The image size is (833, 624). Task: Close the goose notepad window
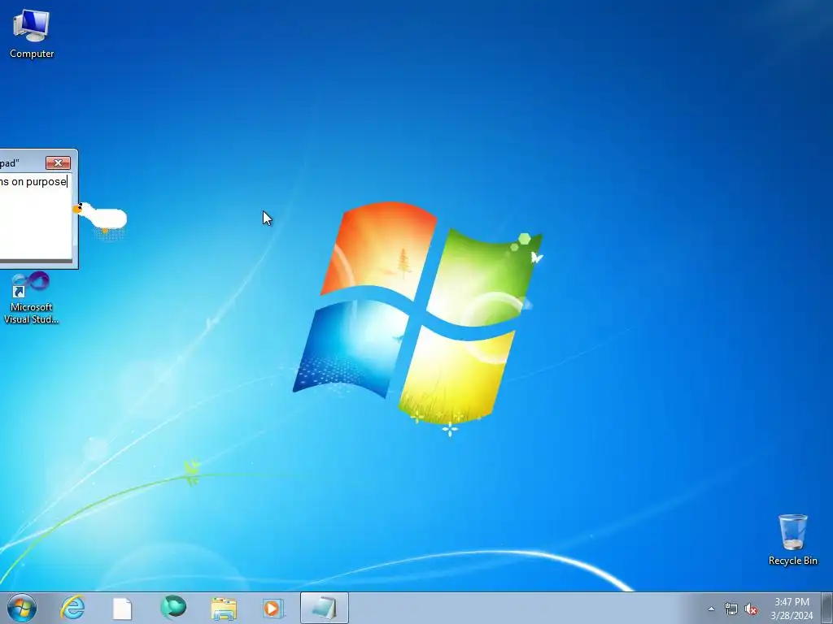[58, 162]
